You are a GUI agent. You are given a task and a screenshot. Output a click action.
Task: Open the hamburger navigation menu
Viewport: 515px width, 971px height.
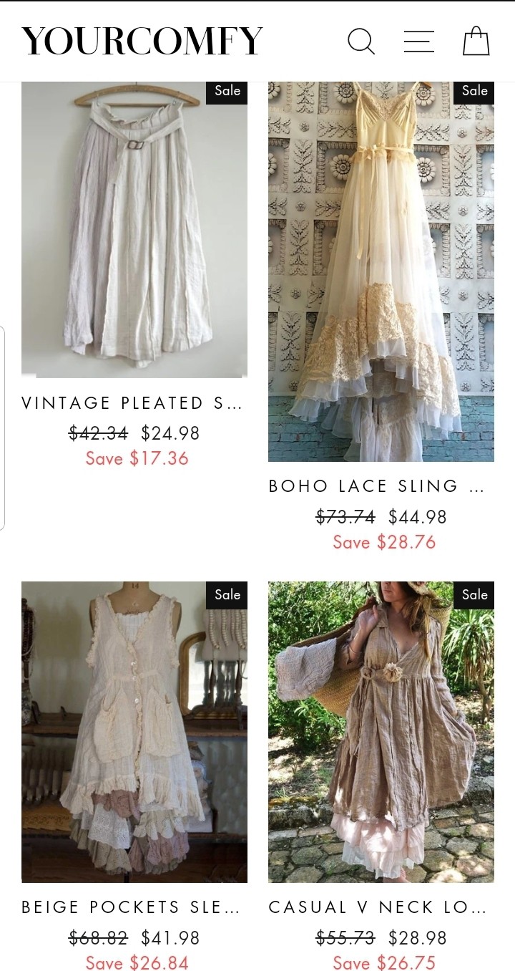click(x=419, y=42)
